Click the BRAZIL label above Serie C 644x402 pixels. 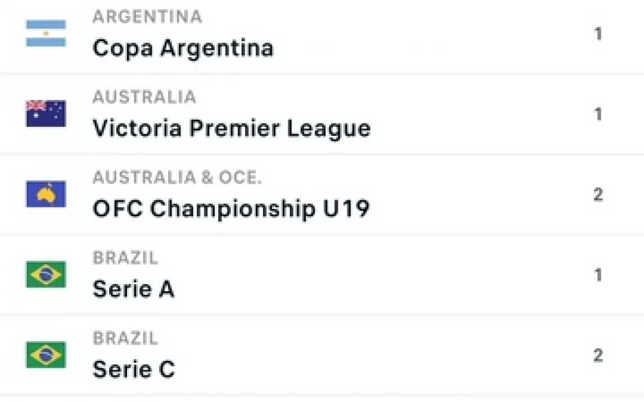click(x=125, y=338)
